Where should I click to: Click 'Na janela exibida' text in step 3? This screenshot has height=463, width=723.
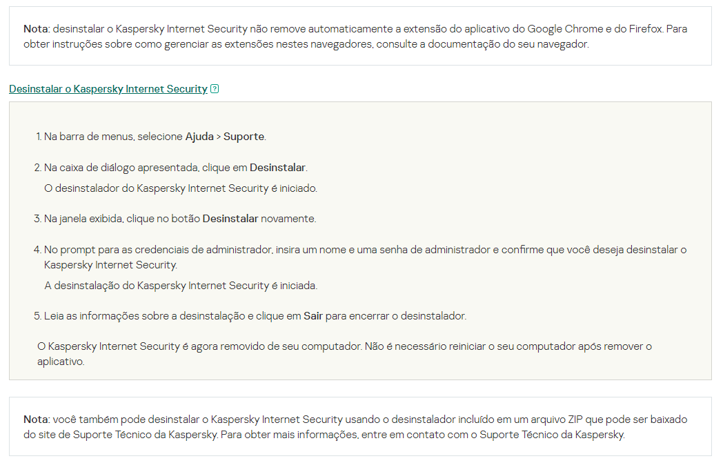click(x=83, y=219)
